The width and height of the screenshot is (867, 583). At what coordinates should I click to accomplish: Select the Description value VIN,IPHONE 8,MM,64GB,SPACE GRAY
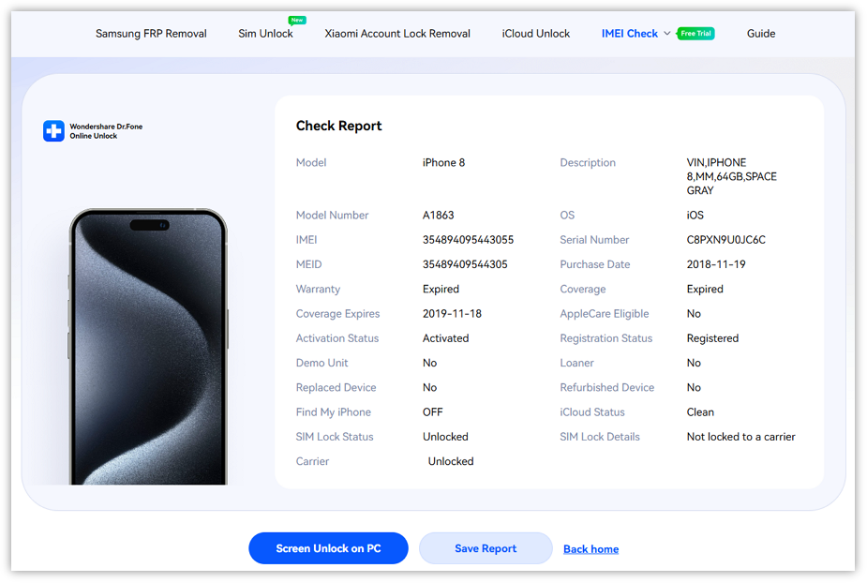click(731, 176)
